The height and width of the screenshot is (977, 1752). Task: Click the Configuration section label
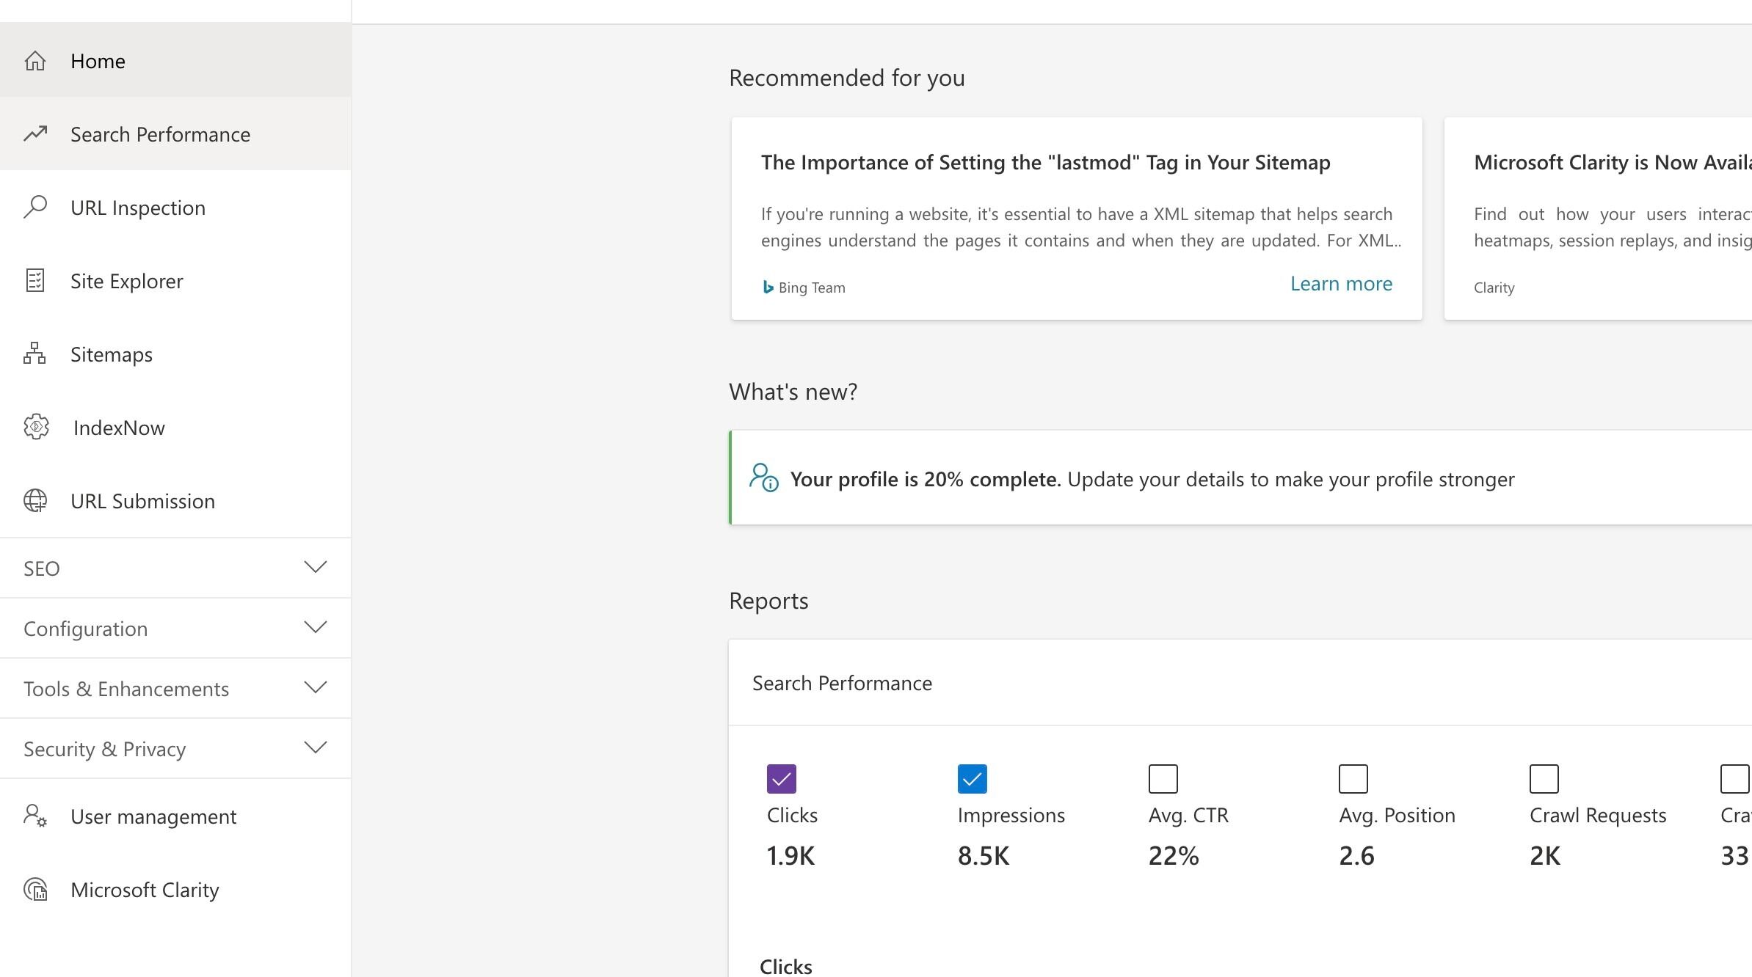click(85, 629)
